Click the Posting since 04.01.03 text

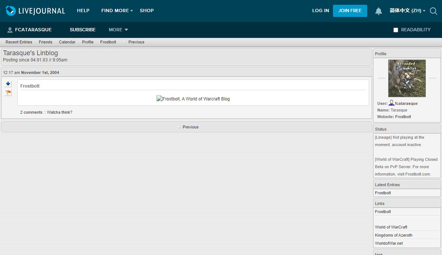coord(35,60)
